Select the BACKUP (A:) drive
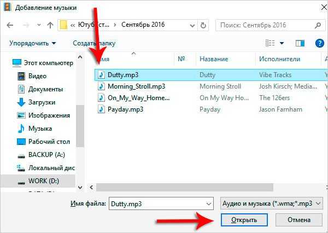This screenshot has height=233, width=328. point(41,155)
